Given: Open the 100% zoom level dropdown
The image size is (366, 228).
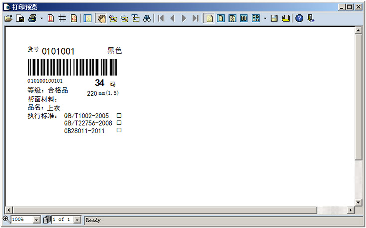Looking at the screenshot, I should (36, 220).
